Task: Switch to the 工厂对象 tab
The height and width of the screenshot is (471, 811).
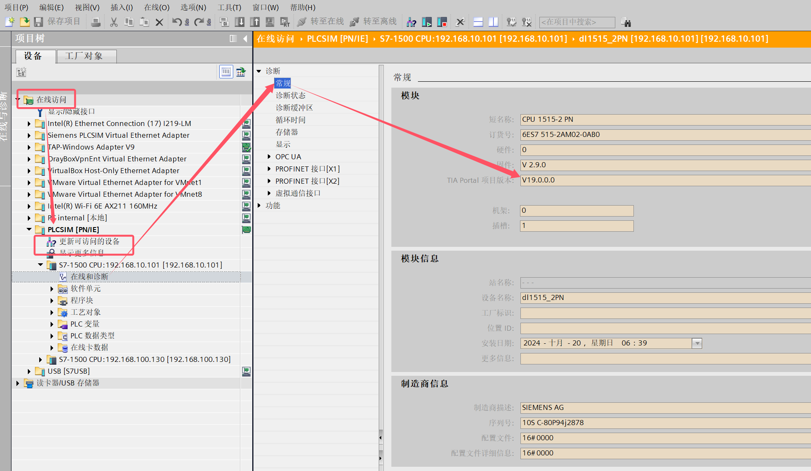Action: coord(84,56)
